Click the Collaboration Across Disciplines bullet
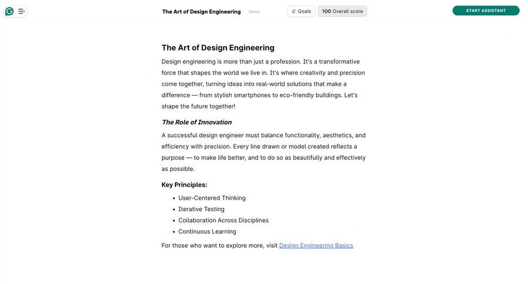This screenshot has width=528, height=284. pos(223,220)
